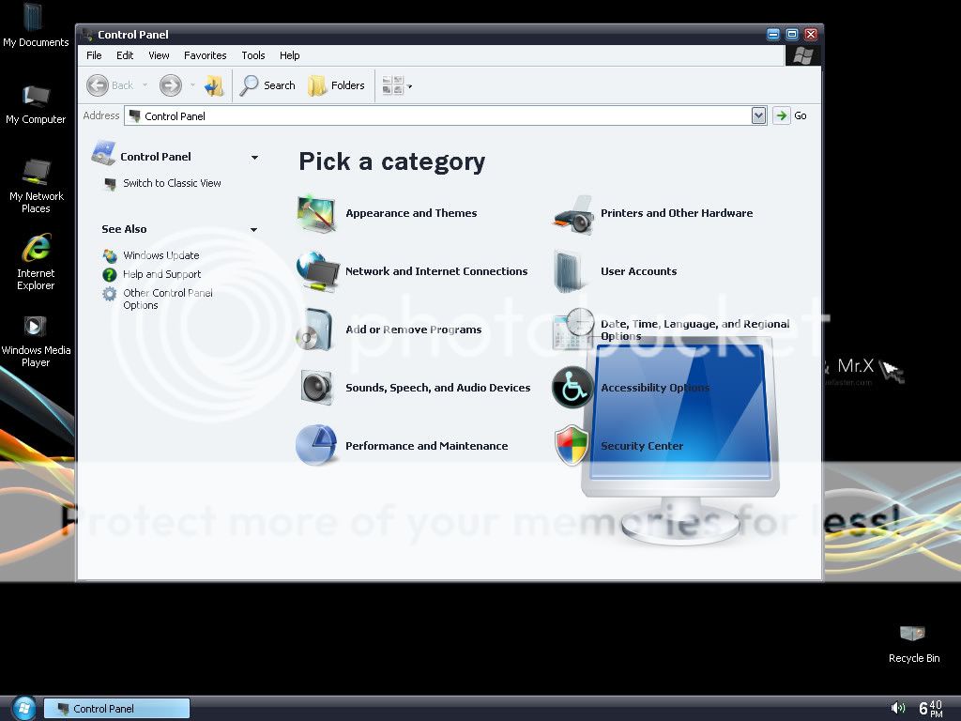Click the Accessibility Options wheelchair icon
The height and width of the screenshot is (721, 961).
pyautogui.click(x=572, y=388)
